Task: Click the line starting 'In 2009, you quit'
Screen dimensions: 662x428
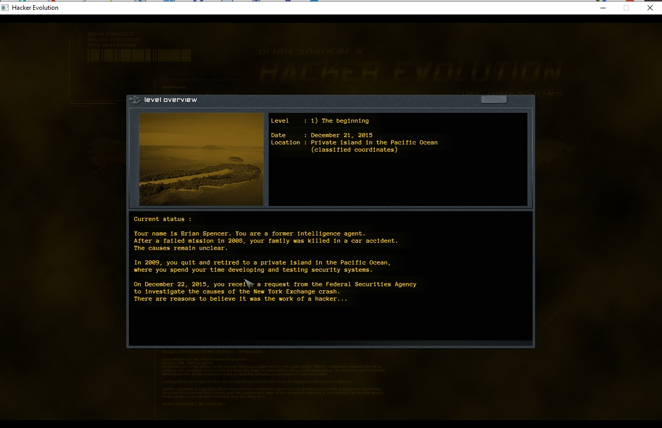Action: (262, 262)
